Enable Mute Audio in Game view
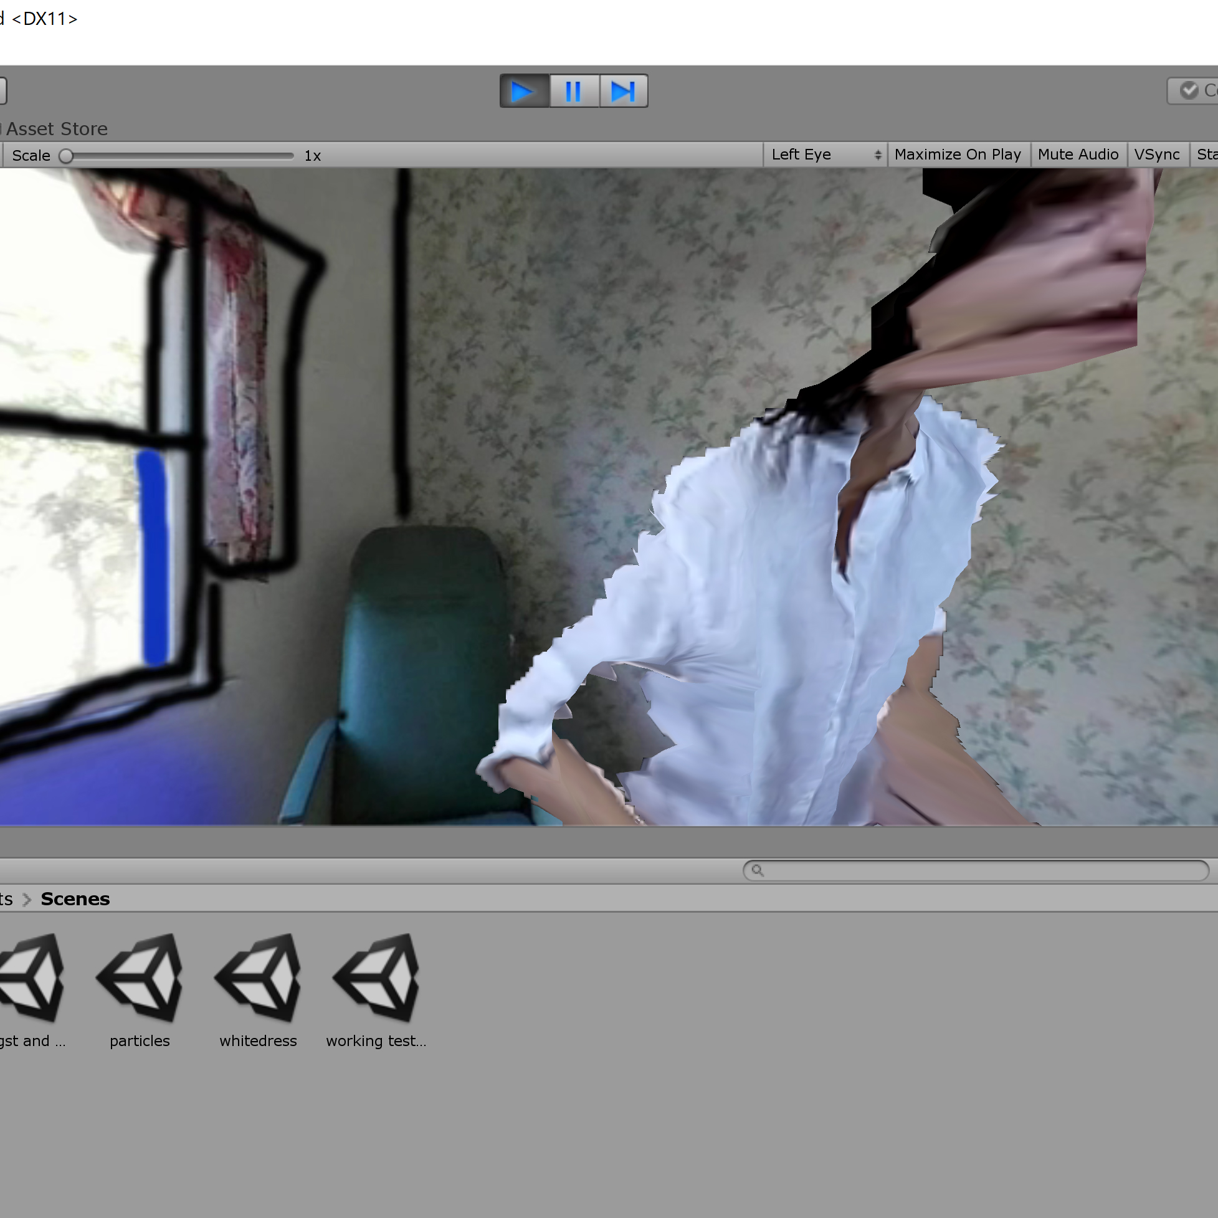 tap(1077, 155)
